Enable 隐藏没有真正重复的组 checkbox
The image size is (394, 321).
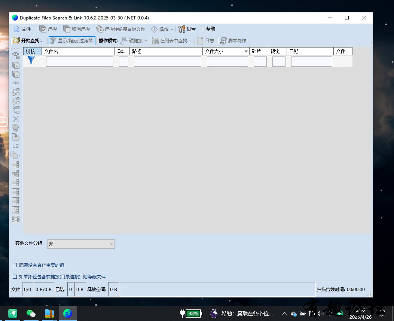15,265
